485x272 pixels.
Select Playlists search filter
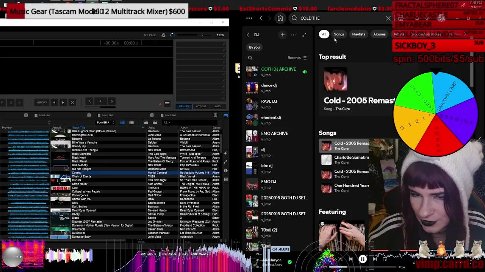coord(358,34)
